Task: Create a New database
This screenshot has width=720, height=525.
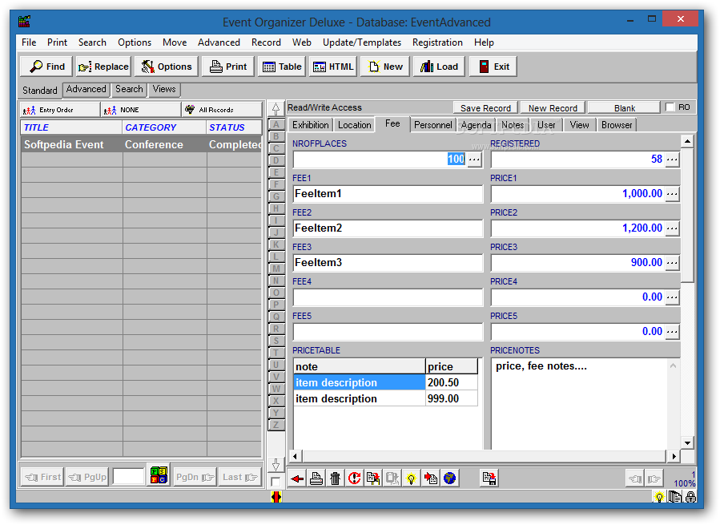Action: (x=386, y=67)
